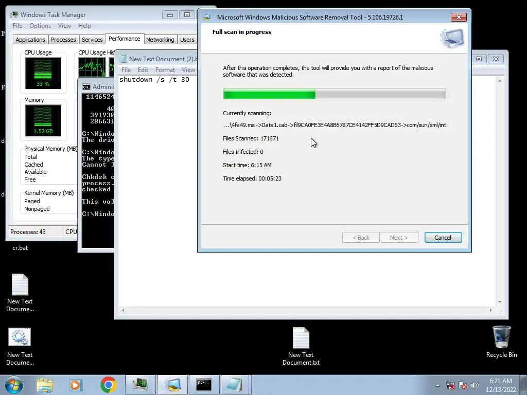Select the cr.bat desktop file label
This screenshot has height=395, width=527.
[20, 248]
